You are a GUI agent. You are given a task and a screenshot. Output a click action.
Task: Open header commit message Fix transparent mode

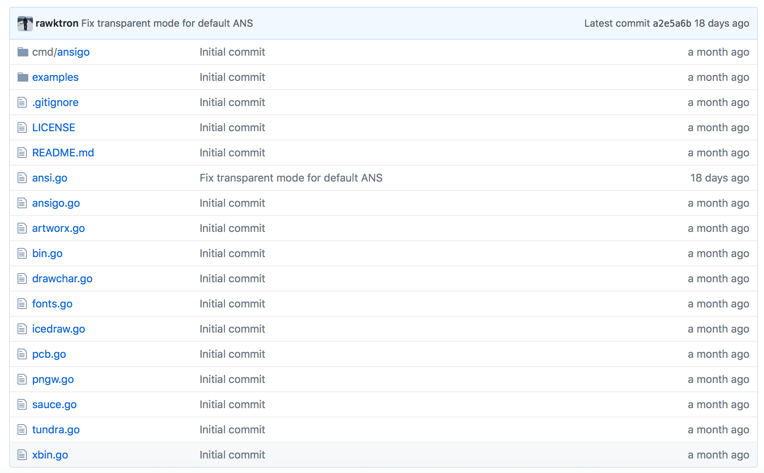pos(167,23)
